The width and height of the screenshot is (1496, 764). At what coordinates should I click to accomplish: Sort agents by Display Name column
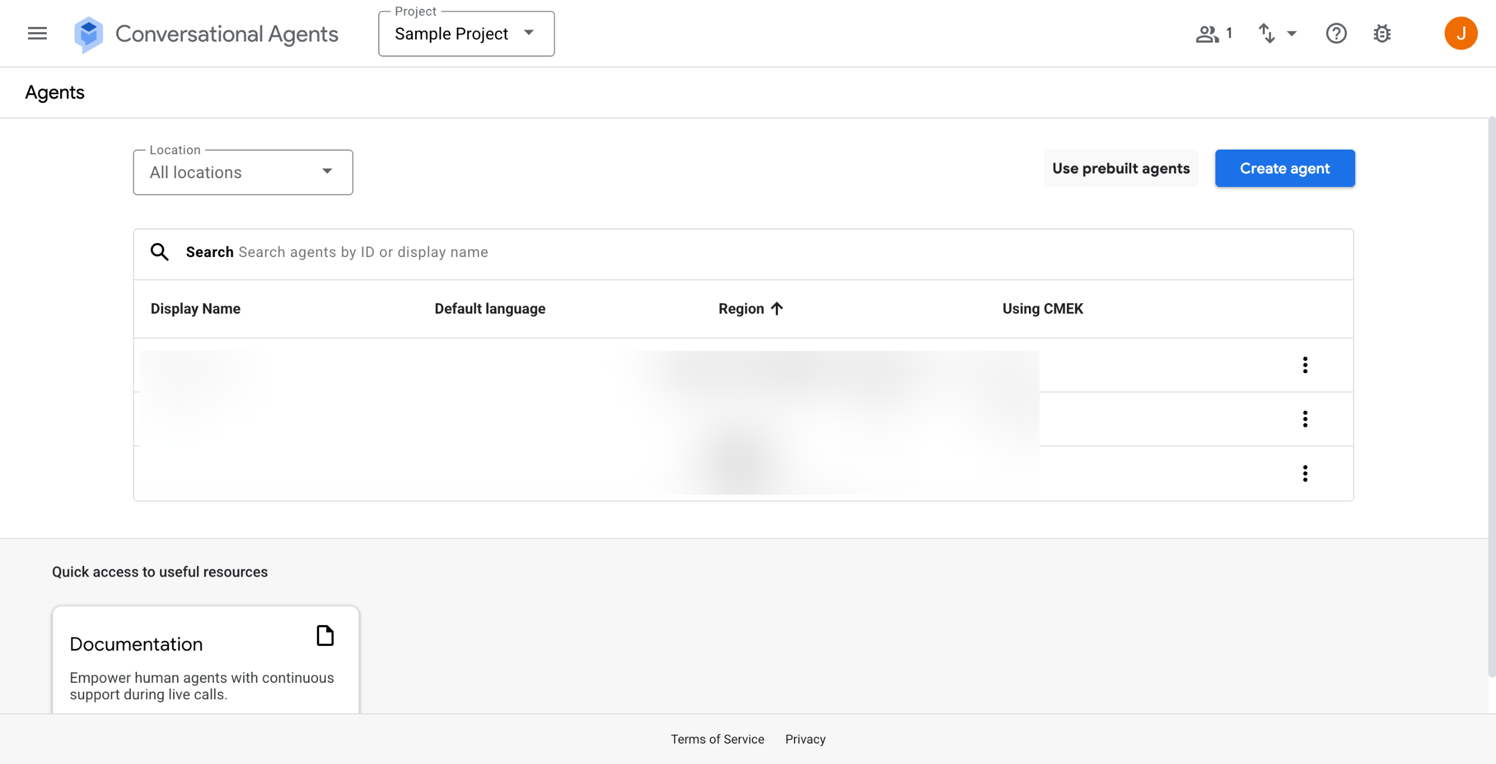(196, 308)
